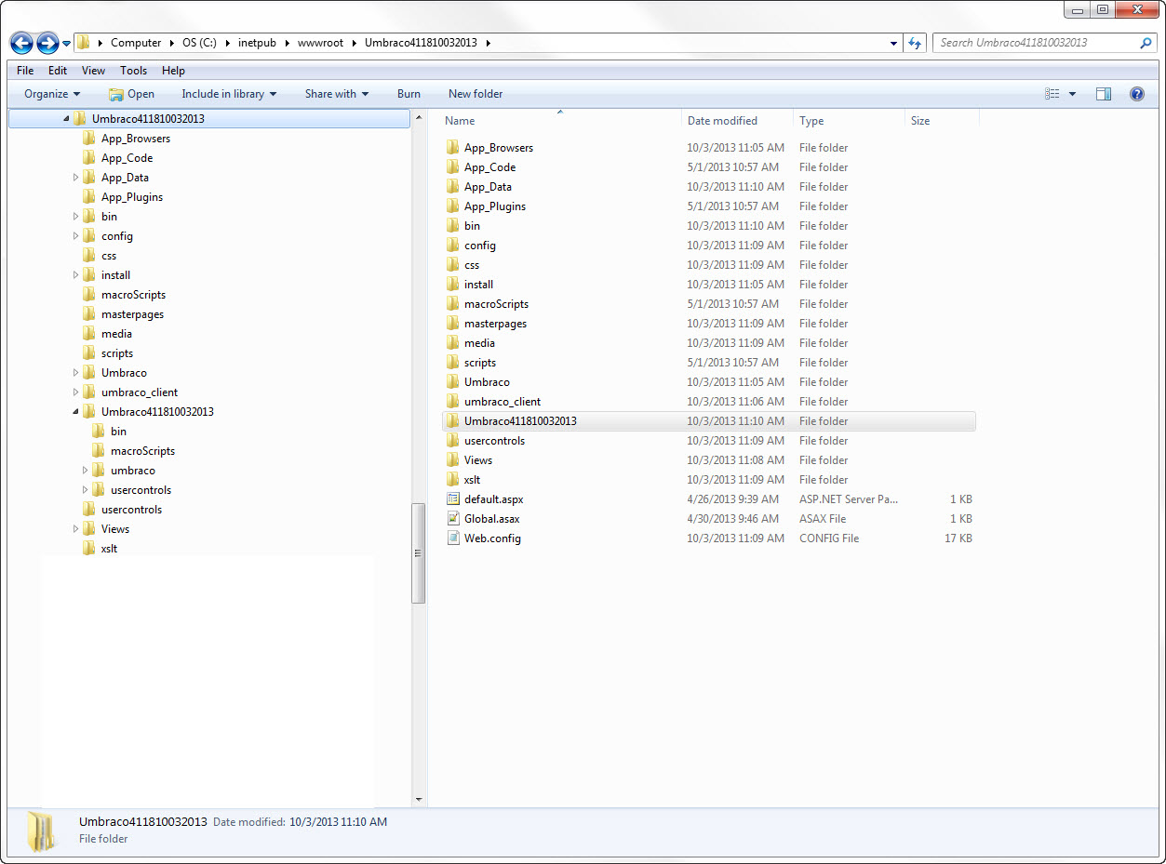1166x864 pixels.
Task: Select the install folder name in file list
Action: coord(478,285)
